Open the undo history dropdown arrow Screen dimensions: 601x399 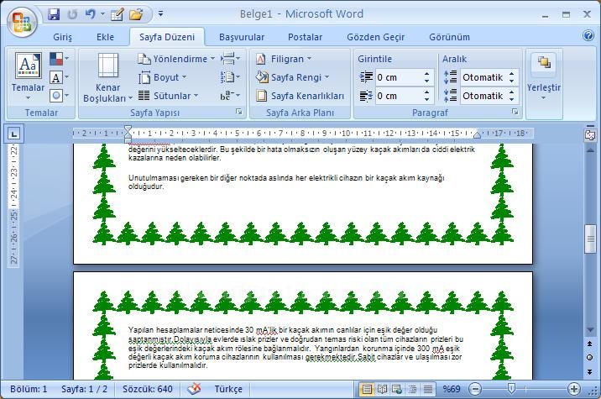tap(102, 14)
